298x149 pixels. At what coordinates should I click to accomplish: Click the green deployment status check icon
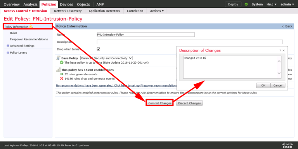click(x=246, y=4)
